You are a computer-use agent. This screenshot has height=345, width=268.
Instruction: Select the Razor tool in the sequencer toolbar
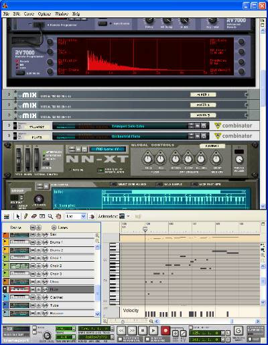(42, 216)
